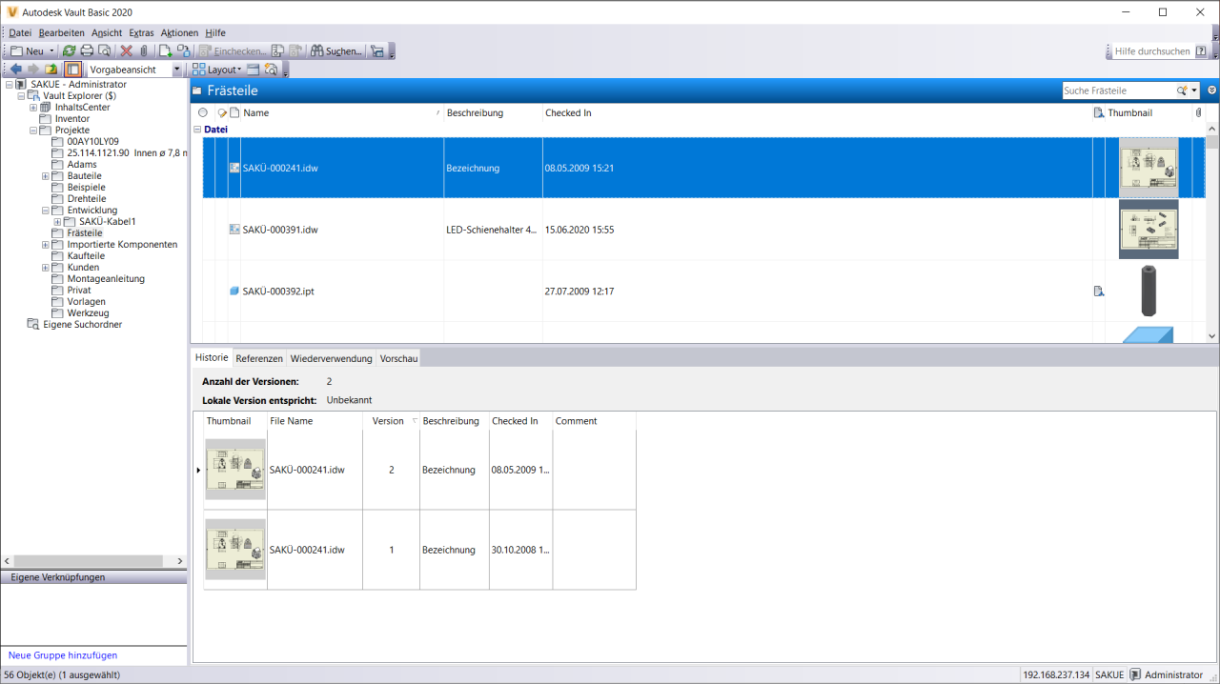Screen dimensions: 1220x684
Task: Click the double-chevron expand button in header
Action: (1211, 91)
